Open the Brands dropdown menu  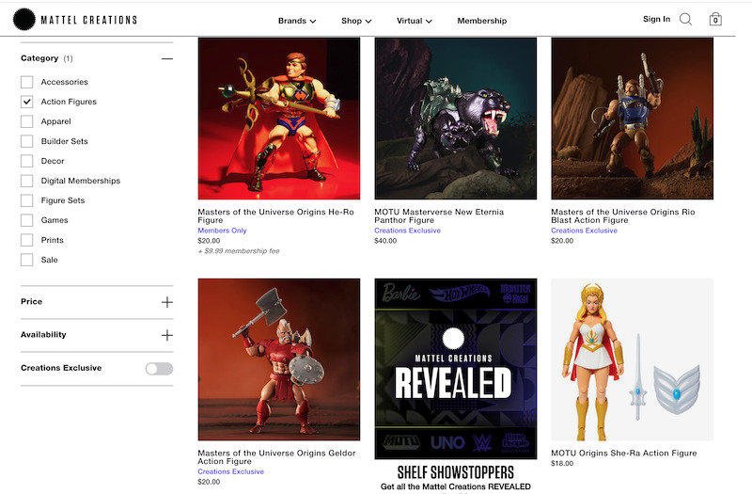pos(297,21)
